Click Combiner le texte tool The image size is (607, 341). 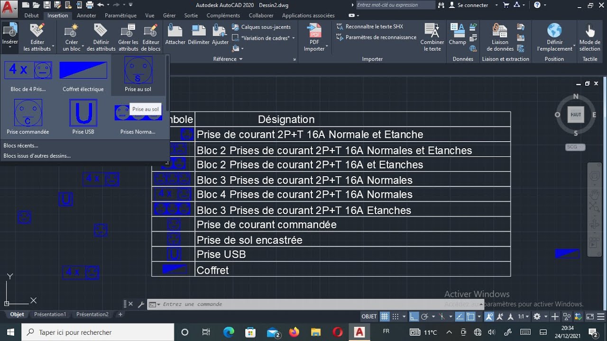[x=432, y=38]
